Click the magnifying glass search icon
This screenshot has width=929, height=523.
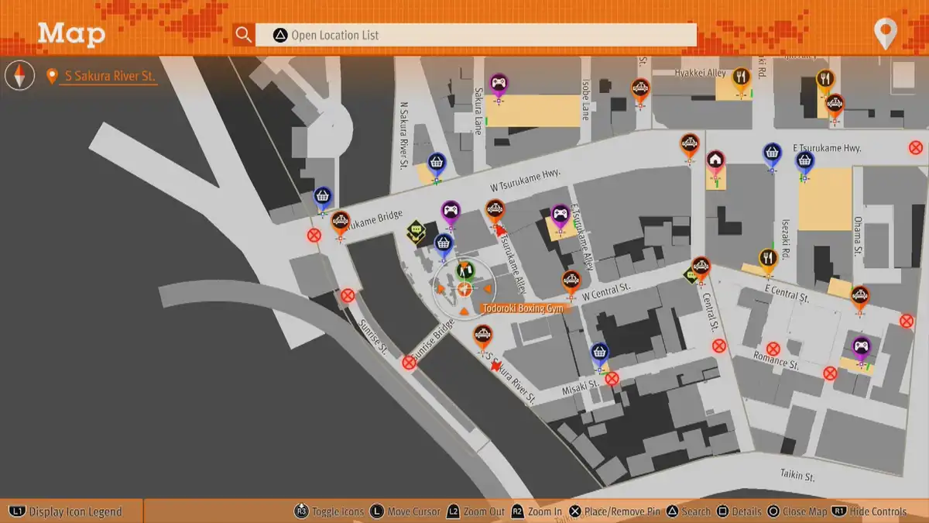point(244,35)
